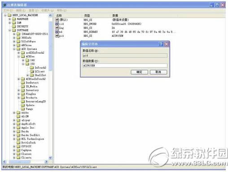Click the ACDSee folder icon

click(23, 56)
